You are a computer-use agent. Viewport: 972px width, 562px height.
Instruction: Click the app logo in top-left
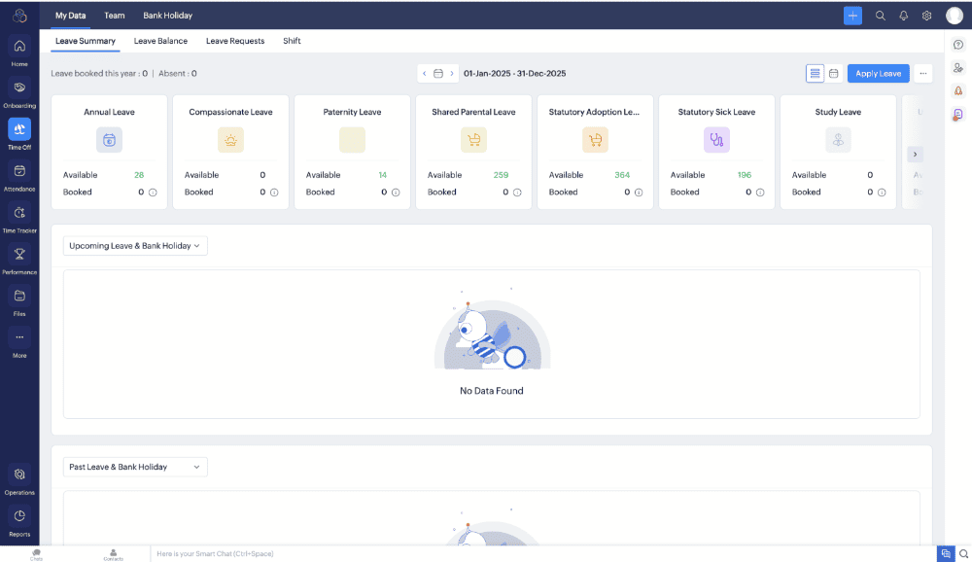[19, 16]
